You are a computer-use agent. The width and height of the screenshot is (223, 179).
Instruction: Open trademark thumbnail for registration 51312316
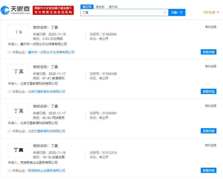point(19,150)
